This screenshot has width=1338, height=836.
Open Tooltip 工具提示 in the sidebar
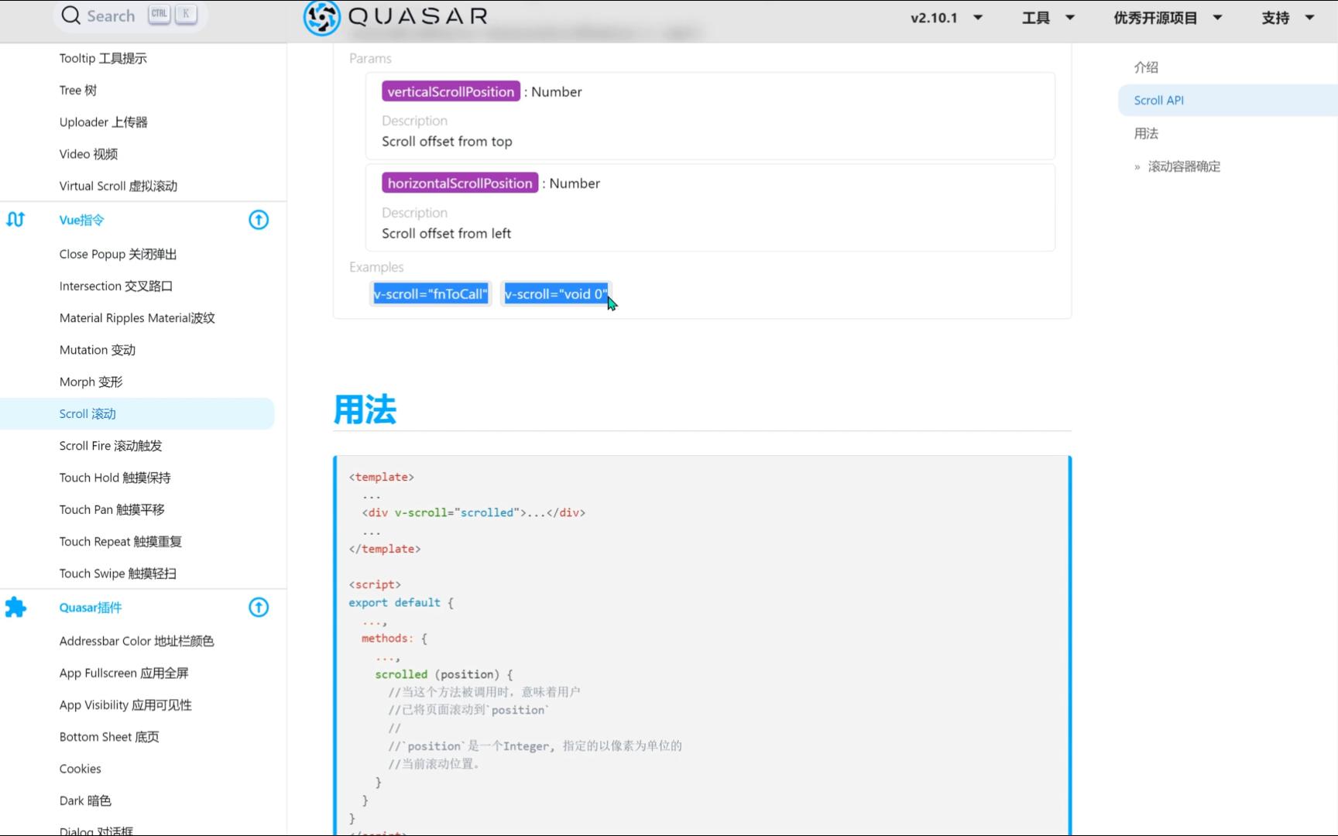click(103, 58)
